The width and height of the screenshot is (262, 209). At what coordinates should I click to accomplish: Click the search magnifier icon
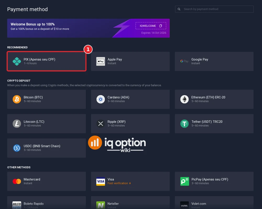(179, 9)
